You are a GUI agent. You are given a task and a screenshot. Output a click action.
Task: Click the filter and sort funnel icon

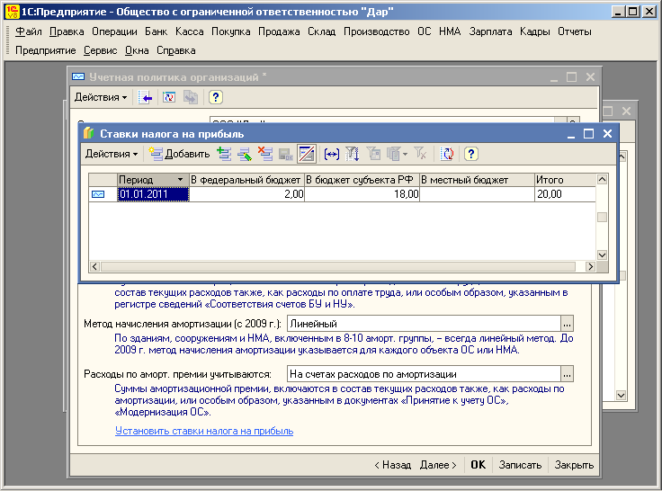click(x=352, y=154)
